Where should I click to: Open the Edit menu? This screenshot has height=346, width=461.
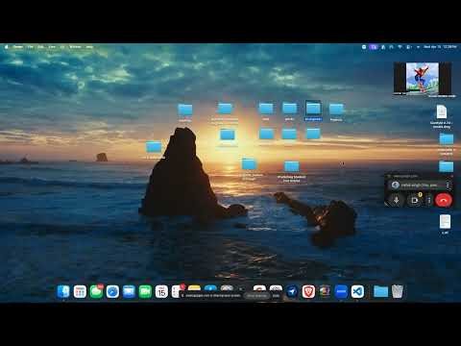coord(41,47)
